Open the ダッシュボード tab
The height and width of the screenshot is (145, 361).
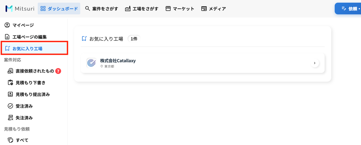coord(59,9)
